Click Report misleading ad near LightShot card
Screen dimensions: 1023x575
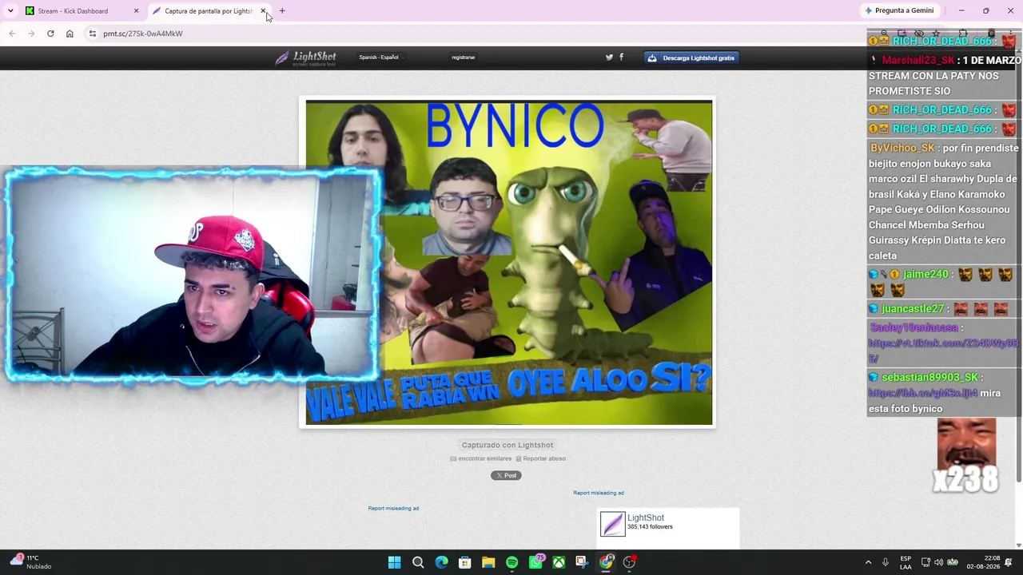(x=598, y=493)
